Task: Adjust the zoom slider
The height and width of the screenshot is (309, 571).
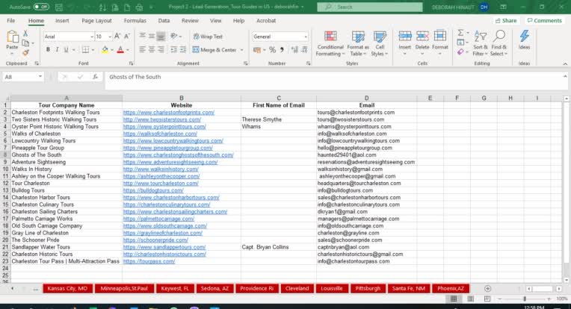Action: tap(525, 299)
